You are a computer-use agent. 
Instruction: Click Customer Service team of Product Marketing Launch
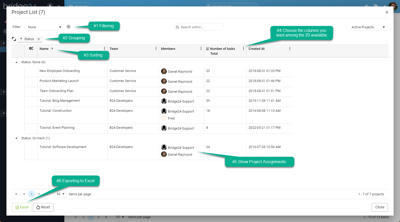point(123,81)
